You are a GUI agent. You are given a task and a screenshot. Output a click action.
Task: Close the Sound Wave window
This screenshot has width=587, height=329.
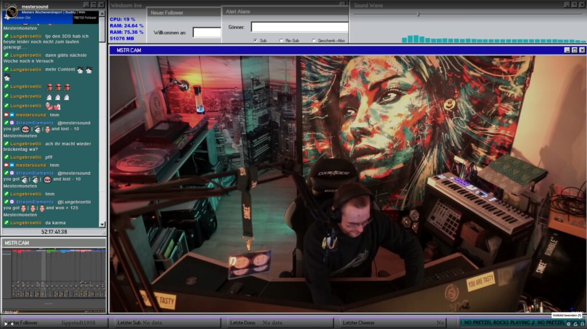[582, 5]
